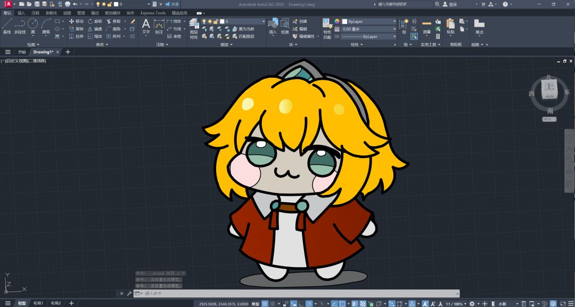Click the 创建 block create button
575x307 pixels.
coord(300,21)
